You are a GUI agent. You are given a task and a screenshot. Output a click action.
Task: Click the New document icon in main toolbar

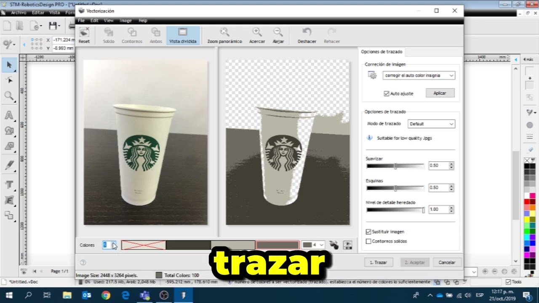(7, 26)
